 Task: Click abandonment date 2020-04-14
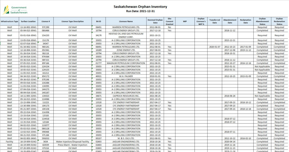[230, 142]
